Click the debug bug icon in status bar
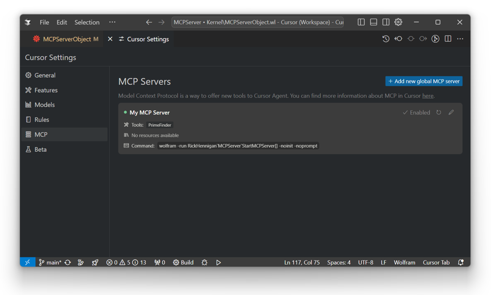Image resolution: width=492 pixels, height=295 pixels. (205, 262)
